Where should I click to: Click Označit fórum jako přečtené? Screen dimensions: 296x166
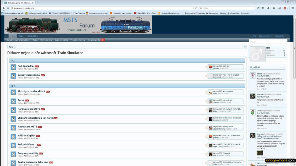pyautogui.click(x=18, y=40)
